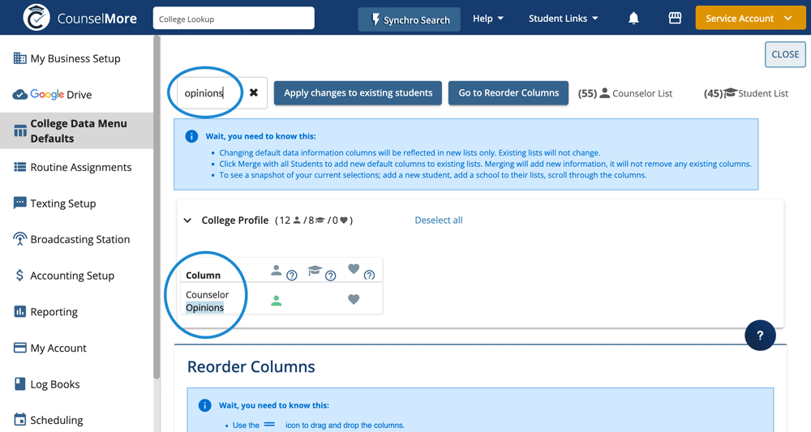Toggle counselor visibility for Counselor Opinions
The height and width of the screenshot is (432, 811).
[x=277, y=301]
